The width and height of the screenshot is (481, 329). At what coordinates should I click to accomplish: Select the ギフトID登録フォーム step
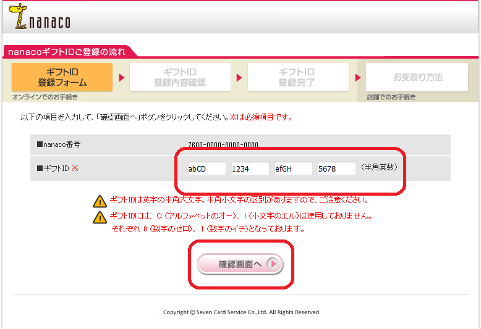pos(62,77)
